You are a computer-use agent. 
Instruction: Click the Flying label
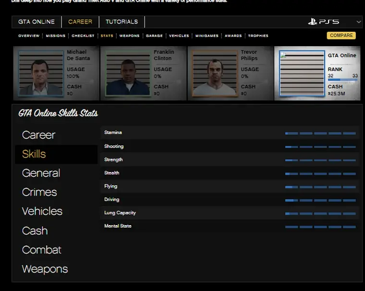111,186
